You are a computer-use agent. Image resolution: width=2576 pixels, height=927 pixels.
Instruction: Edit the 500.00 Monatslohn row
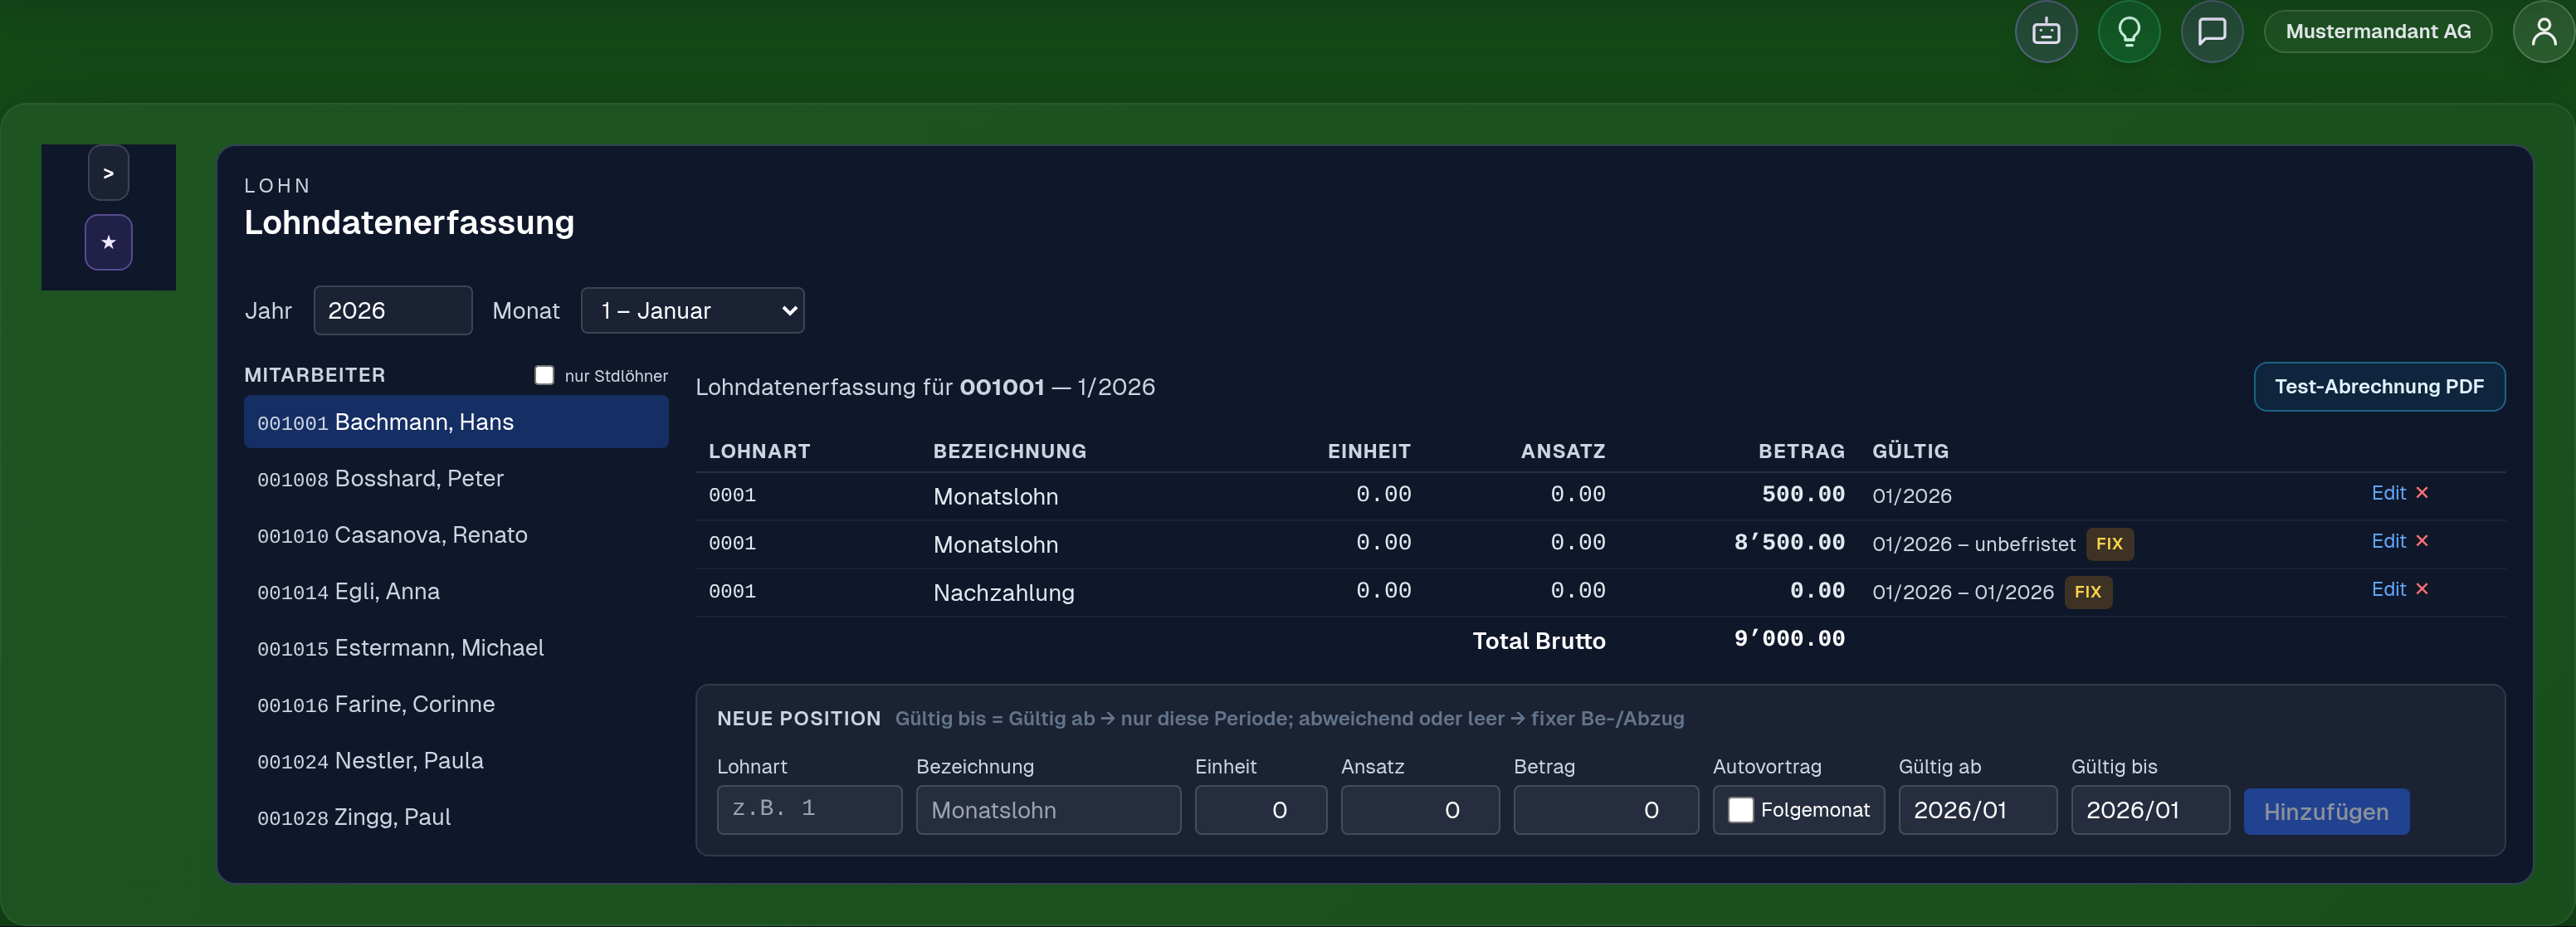tap(2388, 493)
